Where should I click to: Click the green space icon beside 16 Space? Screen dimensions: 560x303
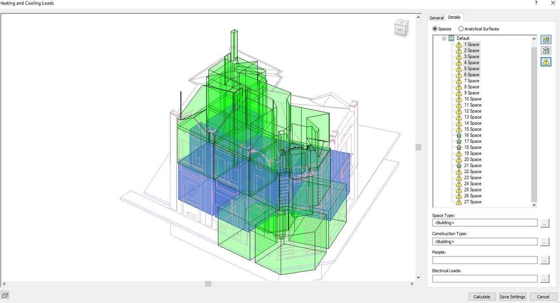coord(459,136)
